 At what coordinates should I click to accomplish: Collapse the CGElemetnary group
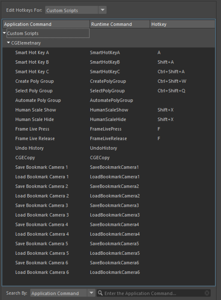(9, 43)
